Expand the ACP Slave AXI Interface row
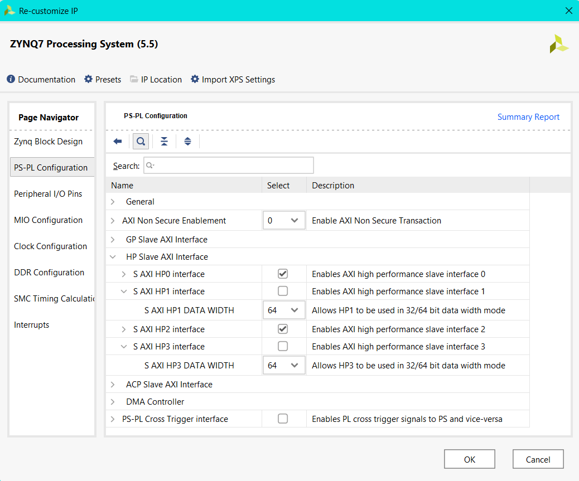Image resolution: width=579 pixels, height=481 pixels. tap(113, 385)
